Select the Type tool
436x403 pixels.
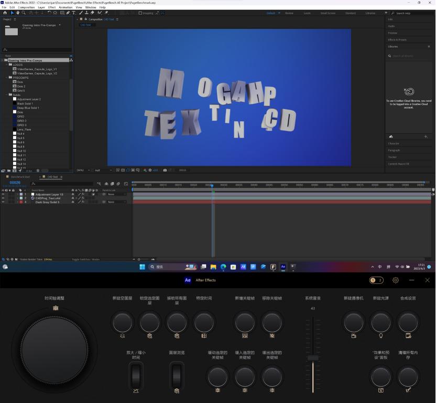[x=73, y=13]
